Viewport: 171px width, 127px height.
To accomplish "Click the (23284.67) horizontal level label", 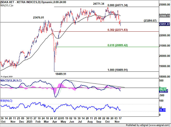I will point(150,21).
